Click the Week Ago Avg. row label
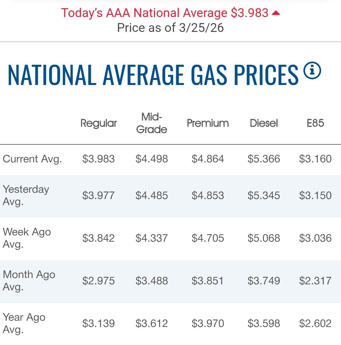 point(27,238)
